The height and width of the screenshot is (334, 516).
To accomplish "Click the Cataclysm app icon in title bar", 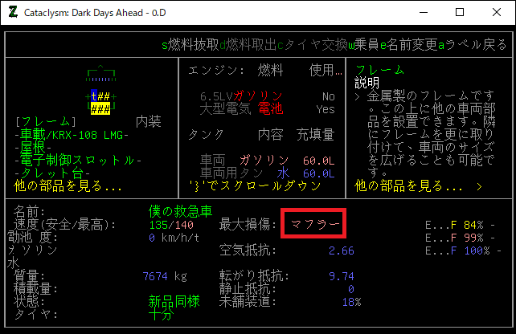I will [x=14, y=13].
